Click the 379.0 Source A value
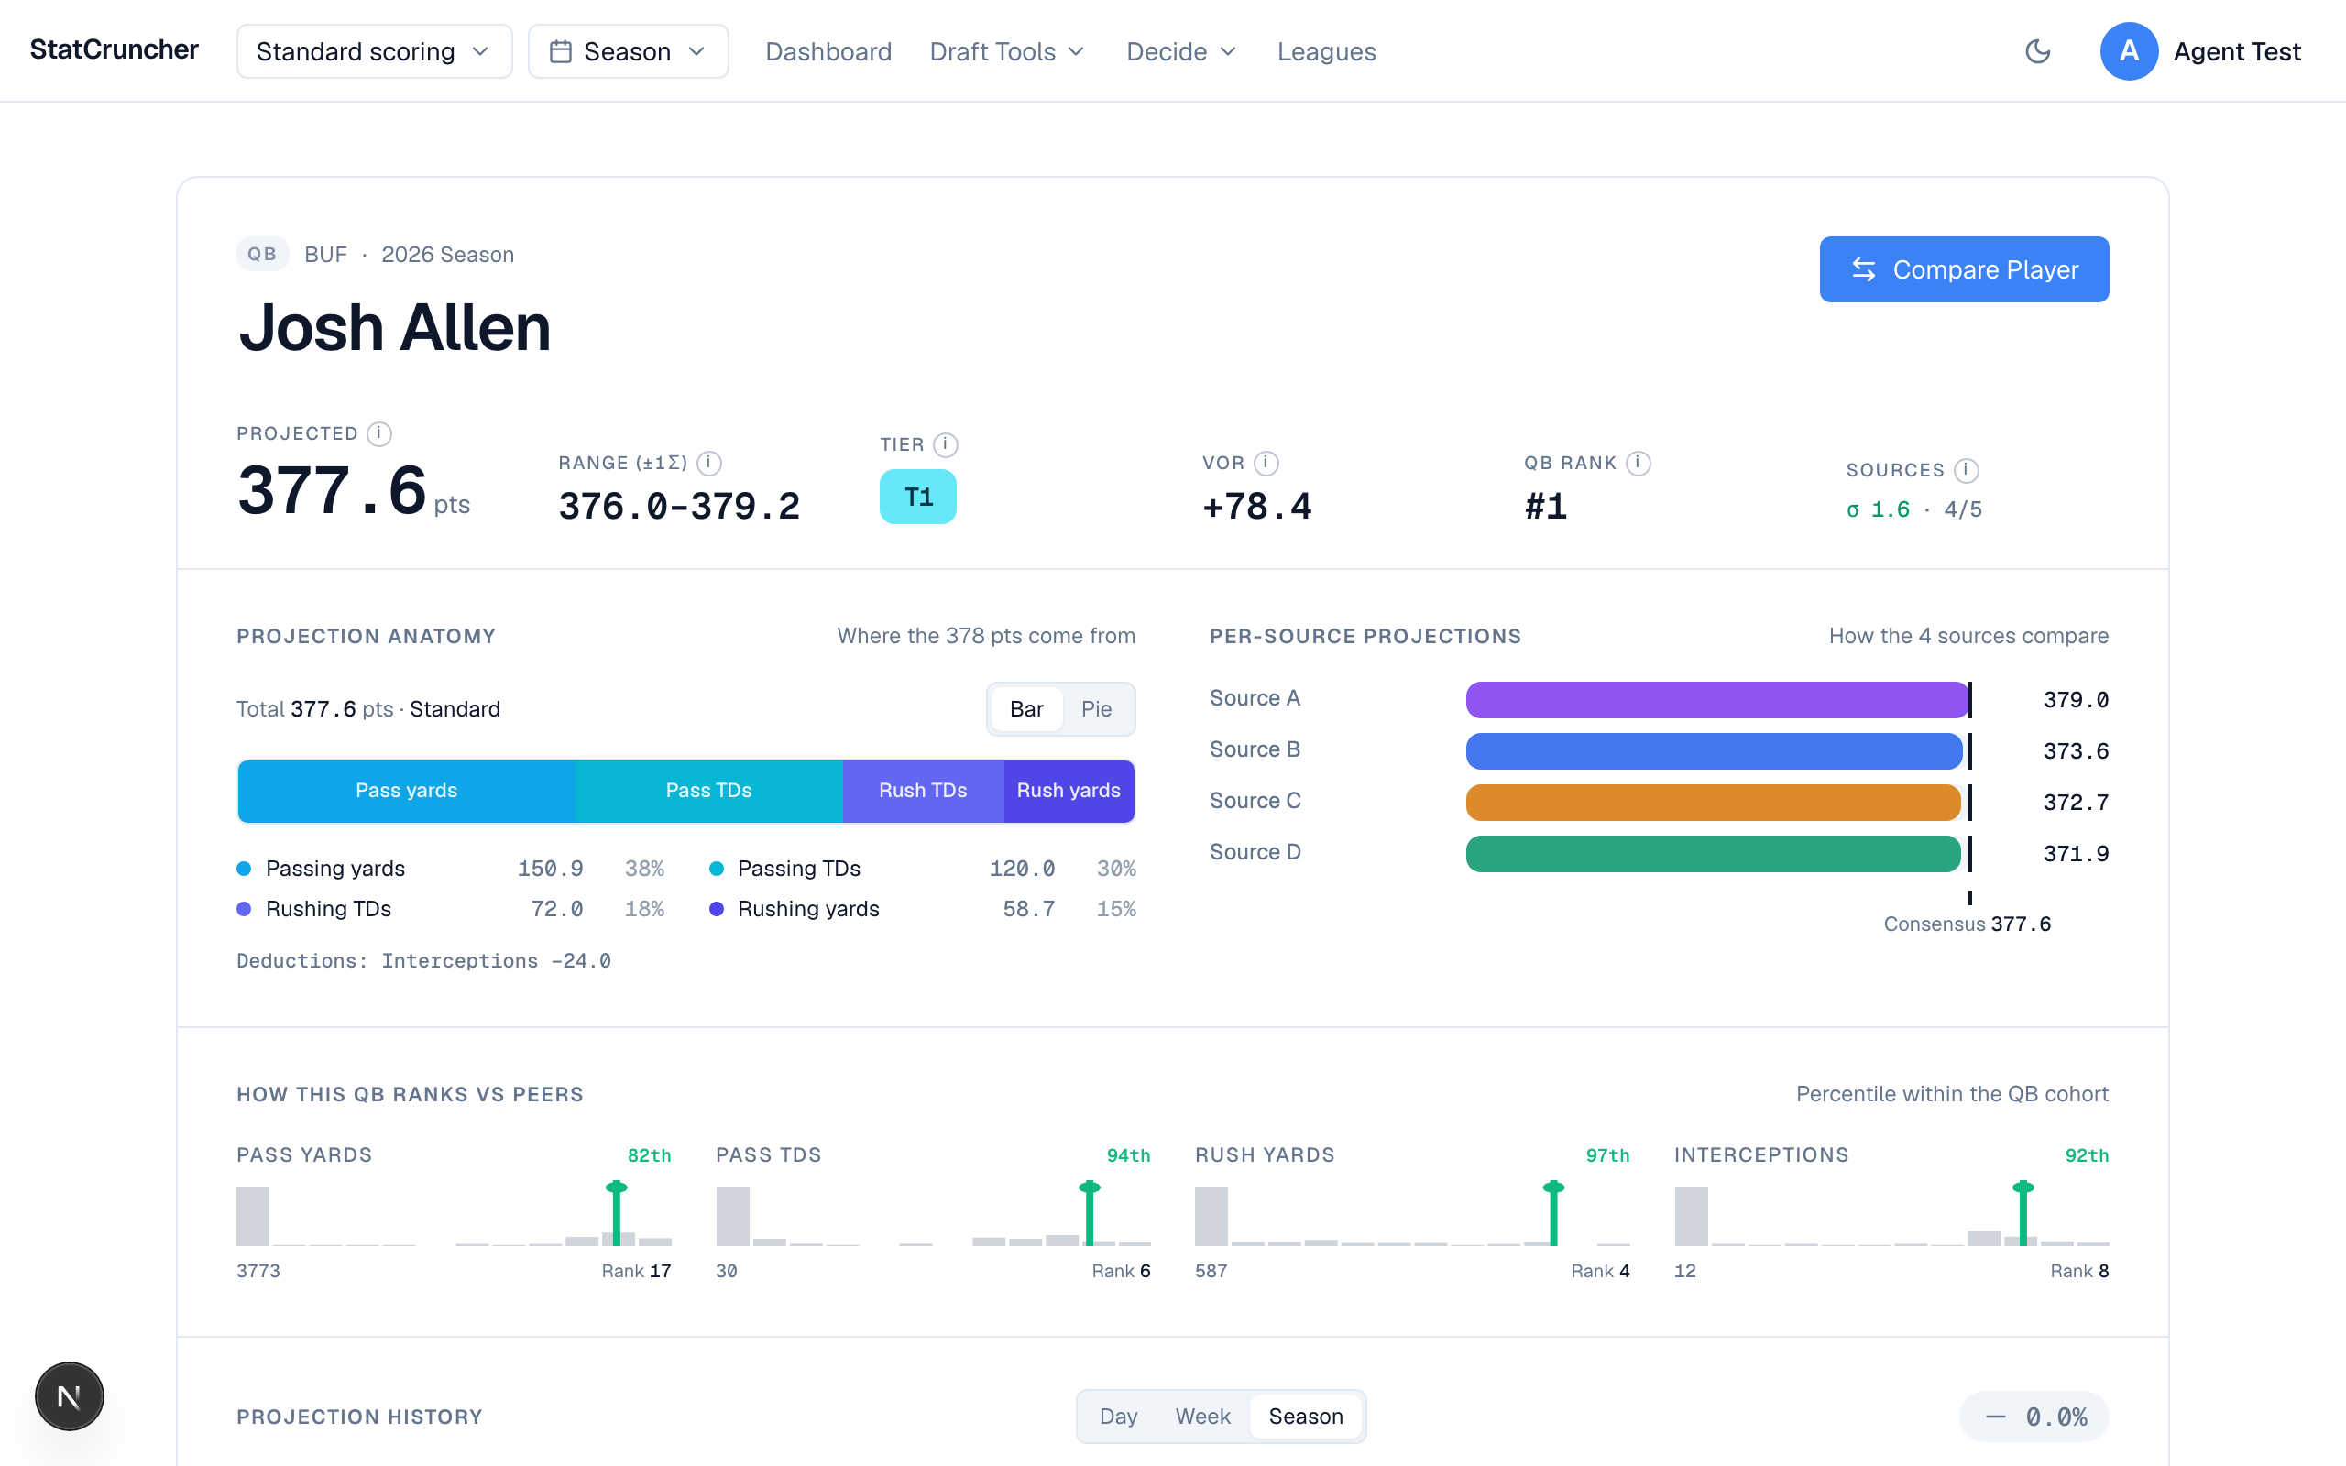The height and width of the screenshot is (1466, 2346). coord(2076,700)
